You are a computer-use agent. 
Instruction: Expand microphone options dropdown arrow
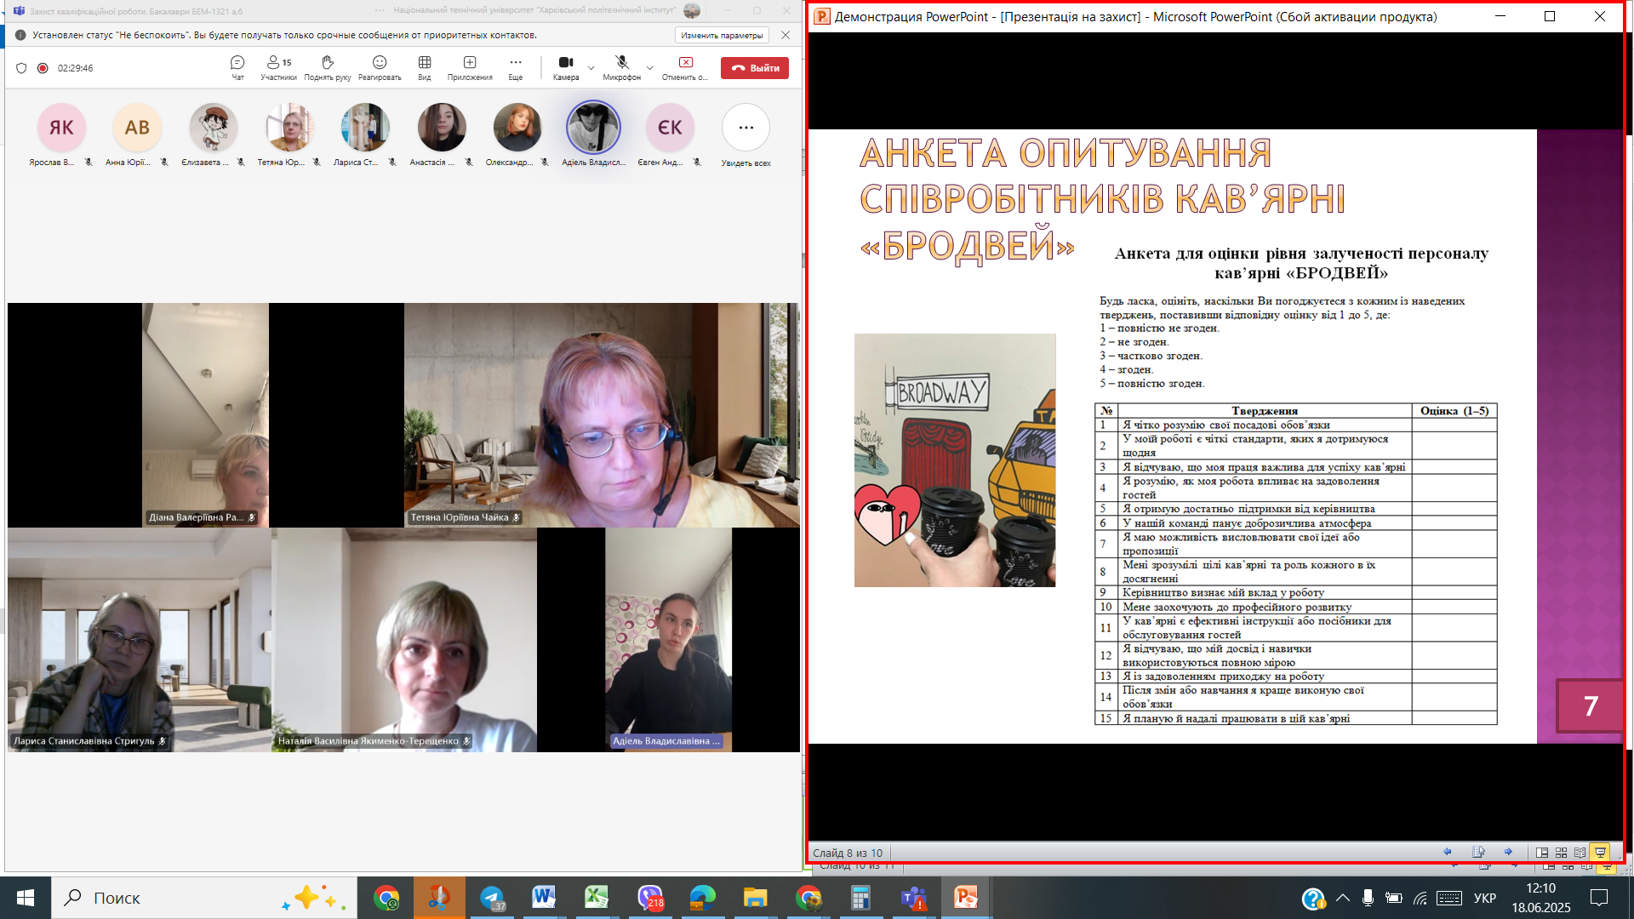tap(650, 67)
